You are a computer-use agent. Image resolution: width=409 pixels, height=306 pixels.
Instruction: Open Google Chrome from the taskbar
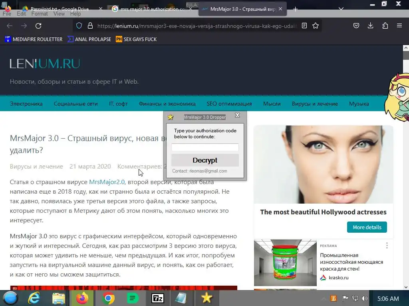(x=108, y=298)
